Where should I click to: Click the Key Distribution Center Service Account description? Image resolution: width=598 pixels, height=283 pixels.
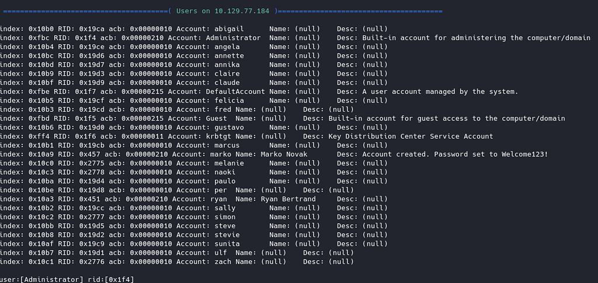(x=411, y=136)
